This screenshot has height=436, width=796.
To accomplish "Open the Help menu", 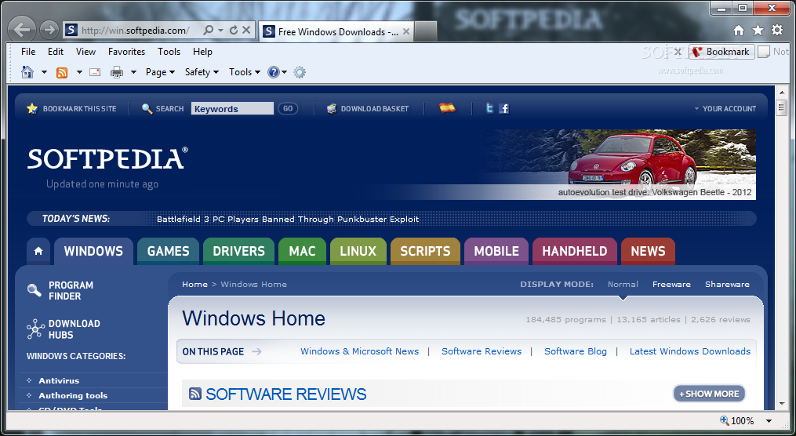I will click(x=202, y=52).
